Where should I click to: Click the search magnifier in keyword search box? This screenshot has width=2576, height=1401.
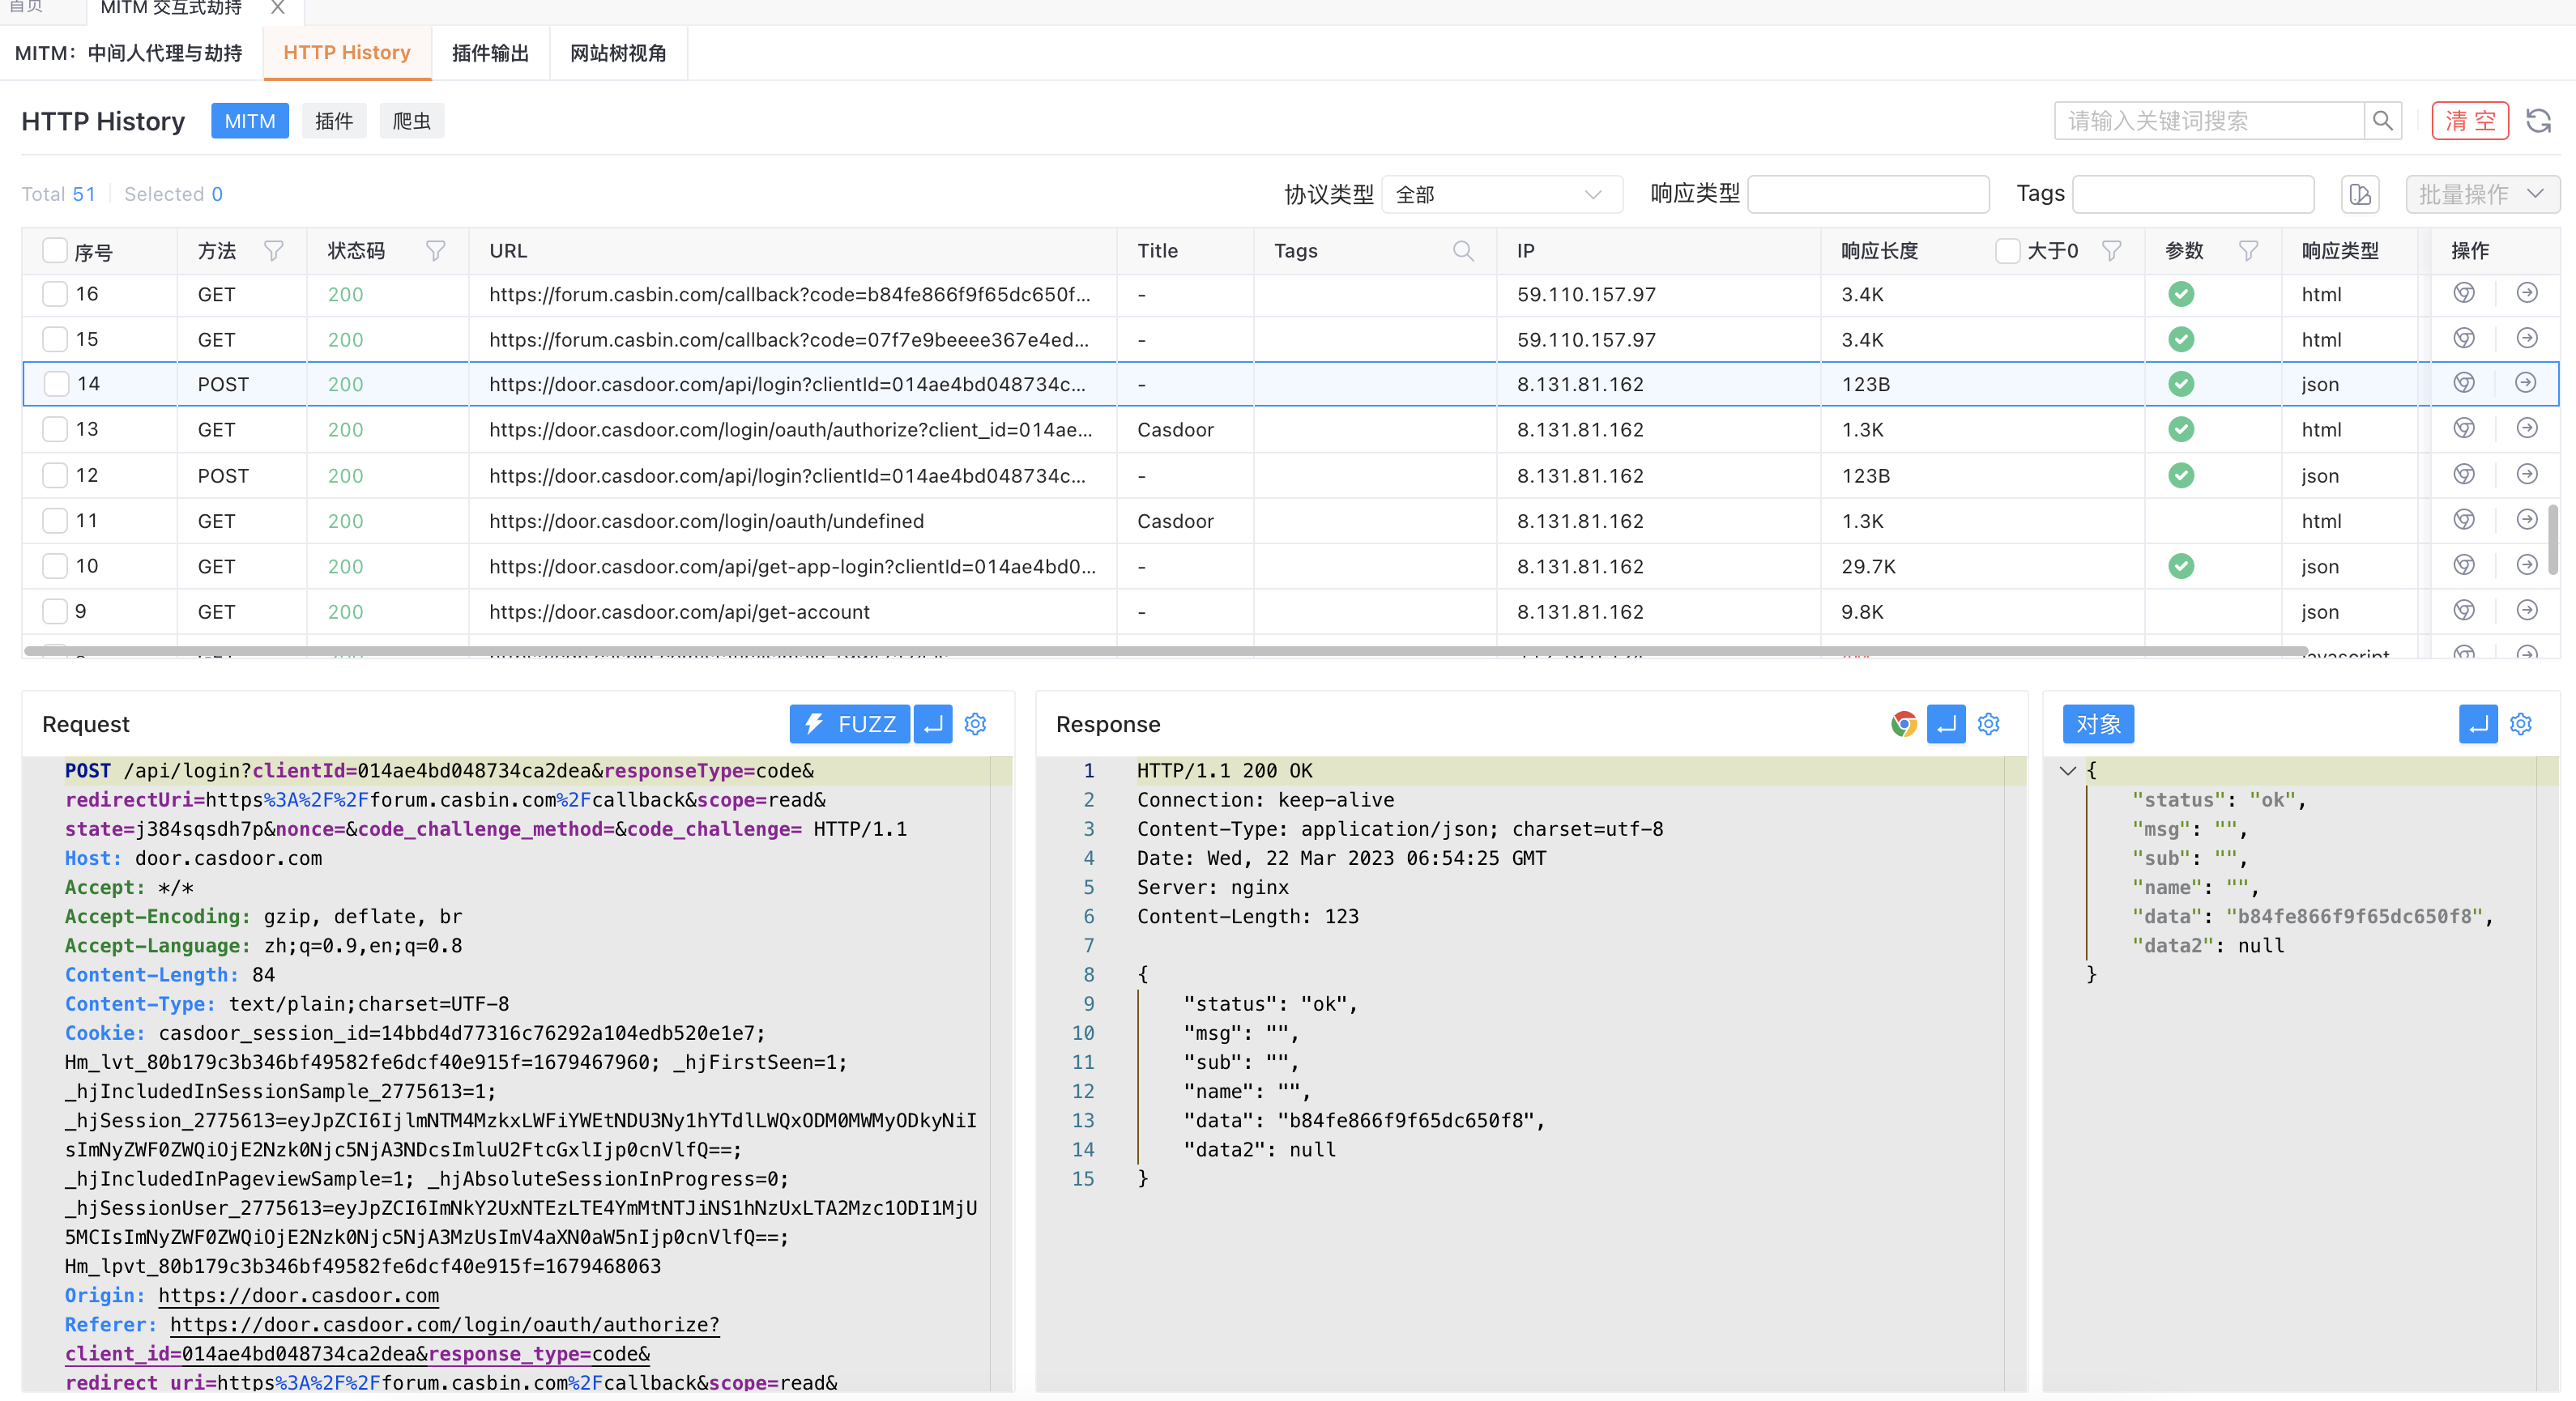pos(2384,120)
